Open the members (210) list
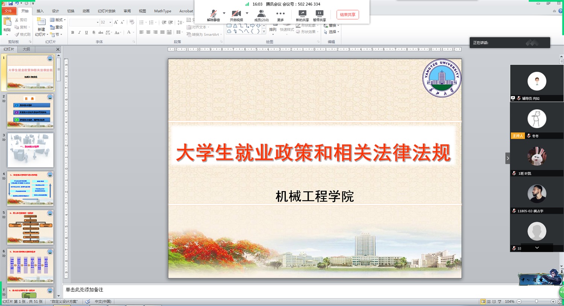This screenshot has height=306, width=564. (261, 15)
